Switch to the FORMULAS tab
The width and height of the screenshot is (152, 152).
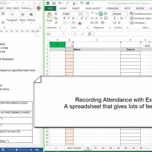tap(112, 9)
